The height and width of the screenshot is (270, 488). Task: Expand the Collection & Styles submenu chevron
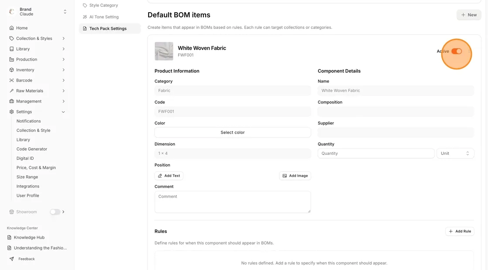click(64, 38)
